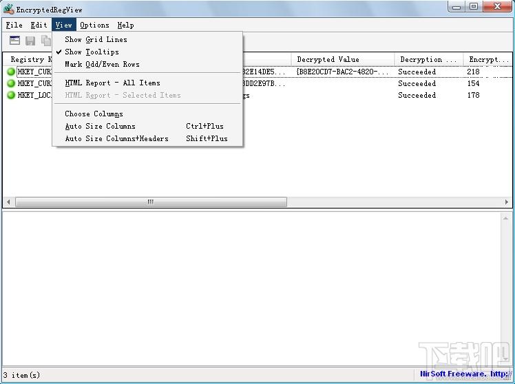Open the NirSoft Freeware link
Image resolution: width=515 pixels, height=384 pixels.
point(465,374)
